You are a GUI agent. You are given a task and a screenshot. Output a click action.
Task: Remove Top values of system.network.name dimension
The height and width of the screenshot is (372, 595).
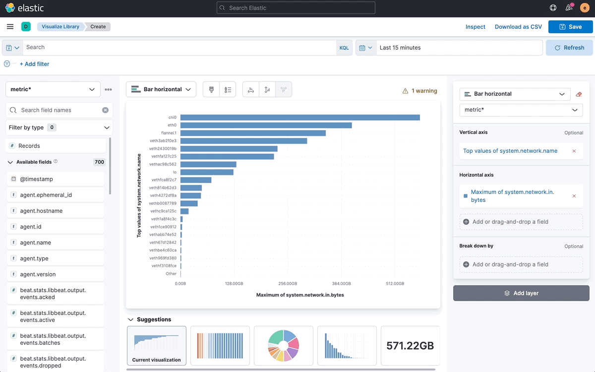coord(574,151)
